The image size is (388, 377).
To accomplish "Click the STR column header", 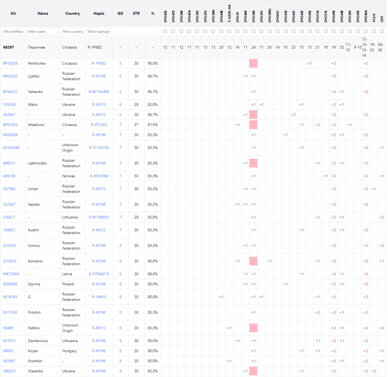I will [136, 13].
